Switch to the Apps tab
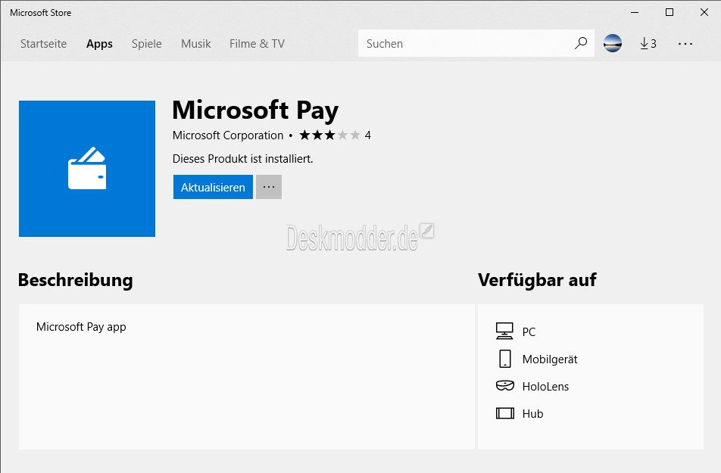 99,44
